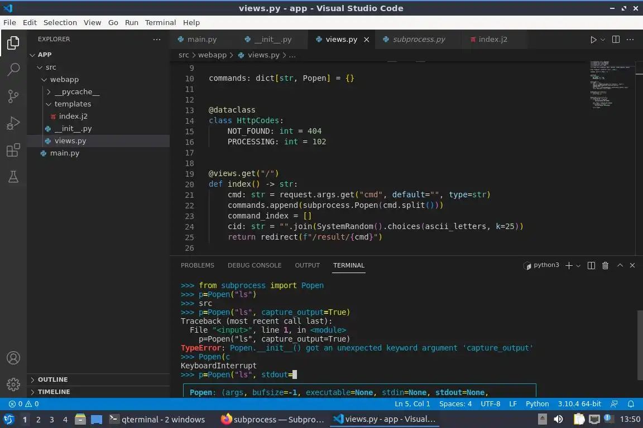Switch to the subprocess.py editor tab
Image resolution: width=643 pixels, height=428 pixels.
[x=419, y=40]
